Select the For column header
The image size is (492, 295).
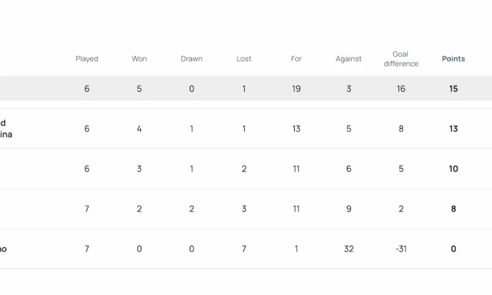[296, 59]
